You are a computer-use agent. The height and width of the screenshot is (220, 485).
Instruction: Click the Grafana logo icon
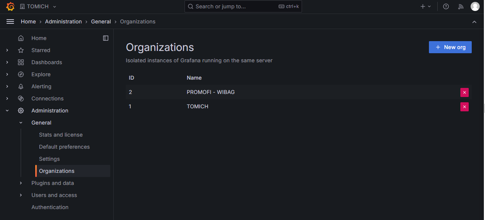10,6
